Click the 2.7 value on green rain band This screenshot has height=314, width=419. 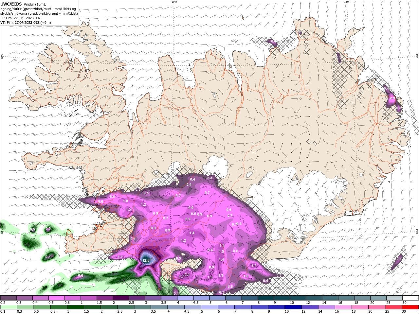(x=114, y=273)
